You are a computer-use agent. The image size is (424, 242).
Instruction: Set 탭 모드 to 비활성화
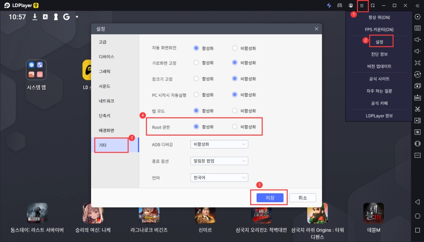point(235,111)
